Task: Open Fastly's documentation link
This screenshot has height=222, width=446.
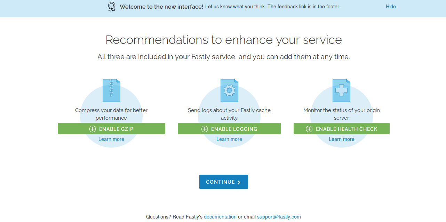Action: coord(220,217)
